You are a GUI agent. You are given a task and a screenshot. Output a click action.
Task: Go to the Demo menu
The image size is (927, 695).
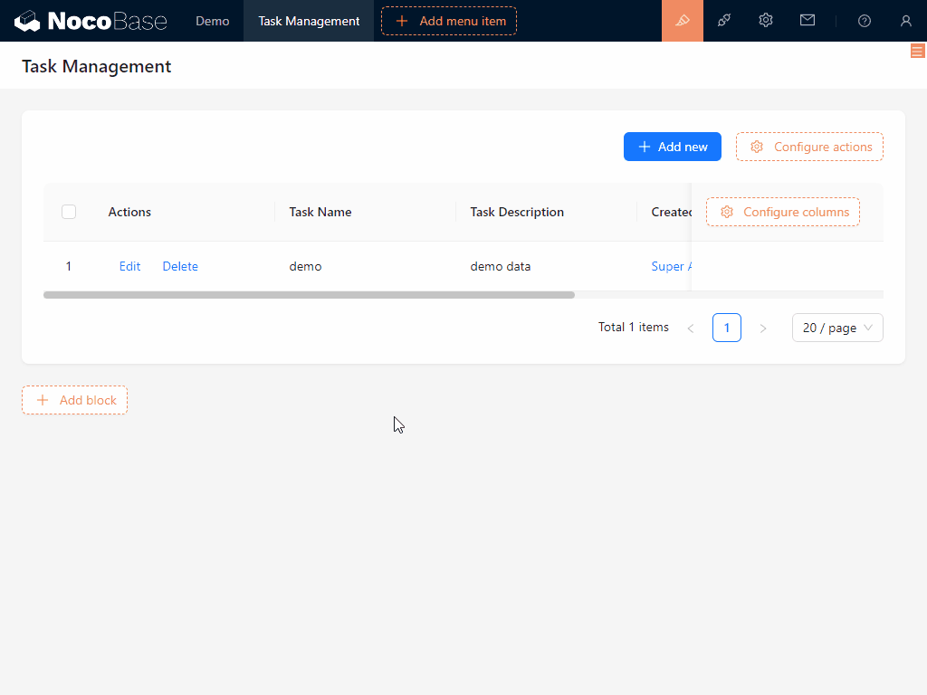212,21
